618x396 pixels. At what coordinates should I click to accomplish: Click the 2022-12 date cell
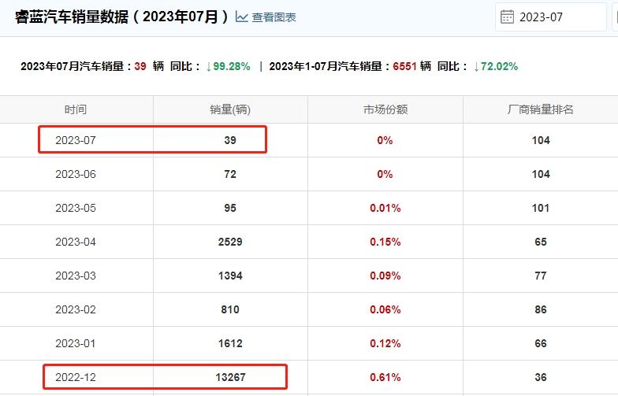coord(76,377)
